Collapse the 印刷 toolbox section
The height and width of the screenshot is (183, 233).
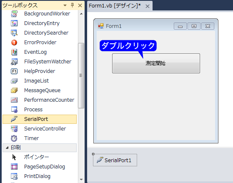click(x=7, y=148)
